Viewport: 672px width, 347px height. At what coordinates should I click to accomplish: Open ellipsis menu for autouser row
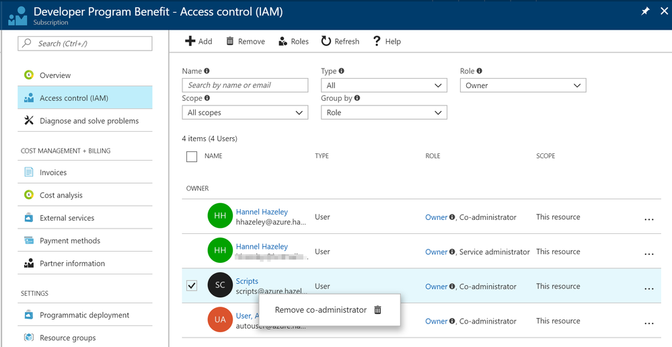(649, 323)
